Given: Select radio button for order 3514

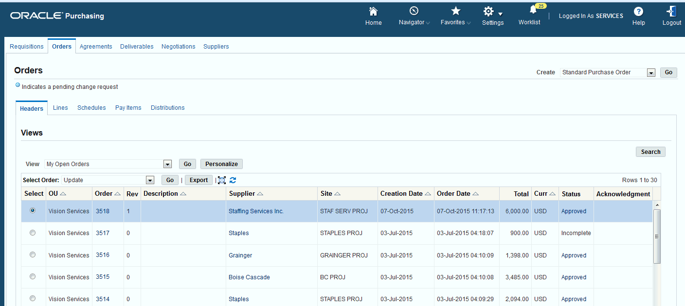Looking at the screenshot, I should point(33,298).
